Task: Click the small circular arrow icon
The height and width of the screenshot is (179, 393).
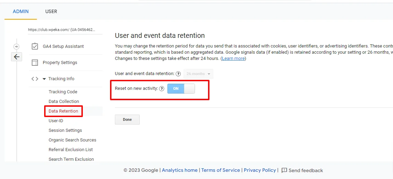Action: tap(16, 46)
